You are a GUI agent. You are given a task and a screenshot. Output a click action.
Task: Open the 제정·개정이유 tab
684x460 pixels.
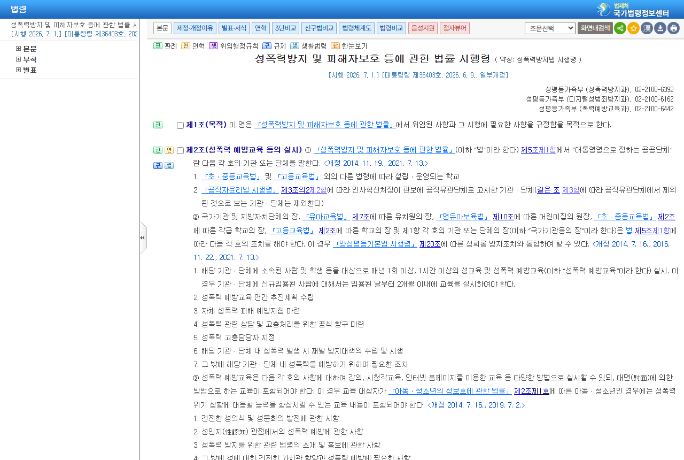pyautogui.click(x=195, y=28)
